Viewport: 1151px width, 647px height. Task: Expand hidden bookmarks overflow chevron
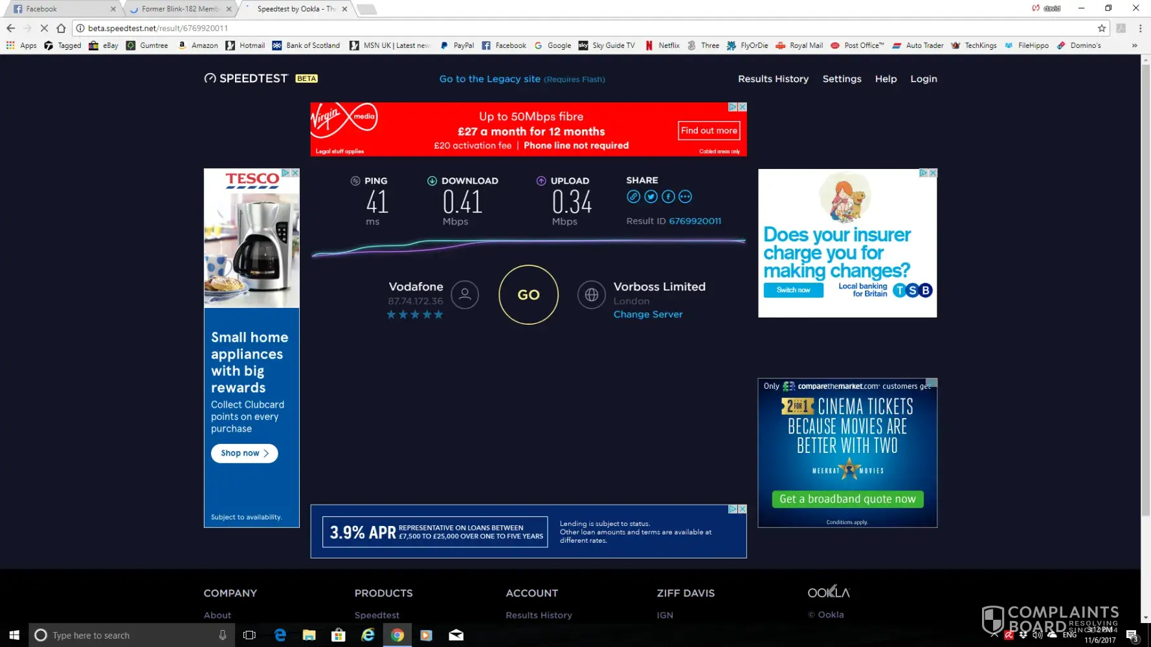point(1134,46)
